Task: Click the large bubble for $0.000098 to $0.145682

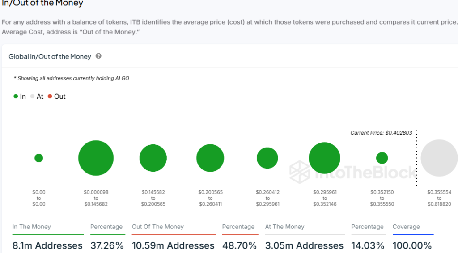Action: point(96,158)
